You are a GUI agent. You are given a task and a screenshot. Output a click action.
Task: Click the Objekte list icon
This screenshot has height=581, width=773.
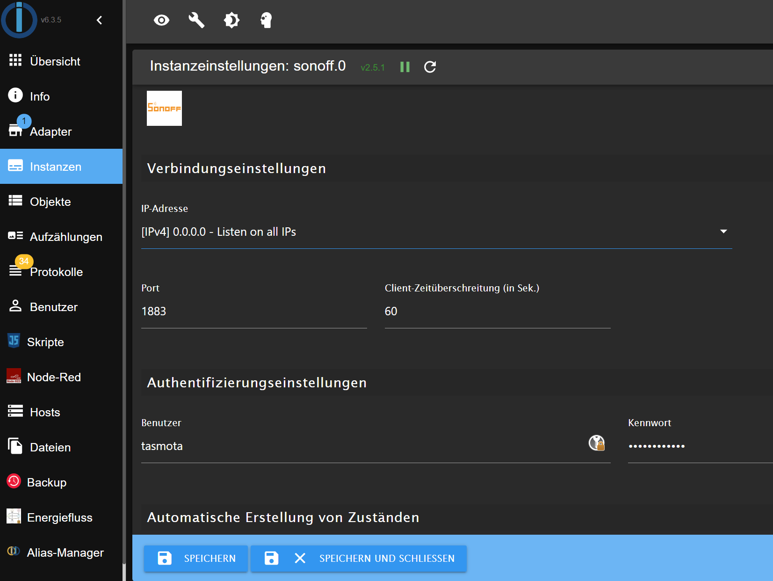click(15, 201)
